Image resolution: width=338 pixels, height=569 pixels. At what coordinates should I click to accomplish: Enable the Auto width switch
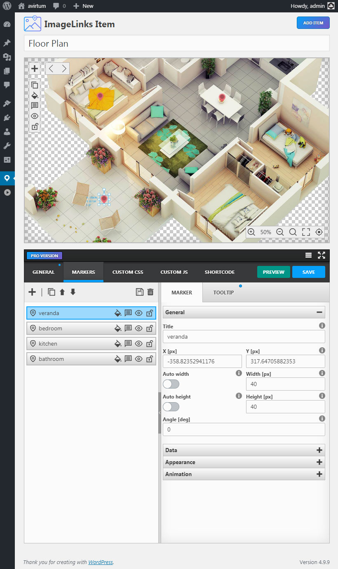[x=171, y=384]
